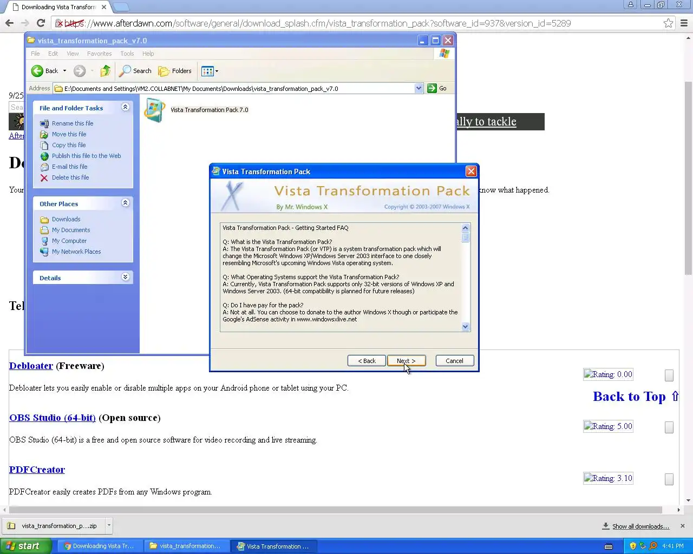Click the Go button beside address bar
The image size is (693, 554).
pyautogui.click(x=437, y=88)
